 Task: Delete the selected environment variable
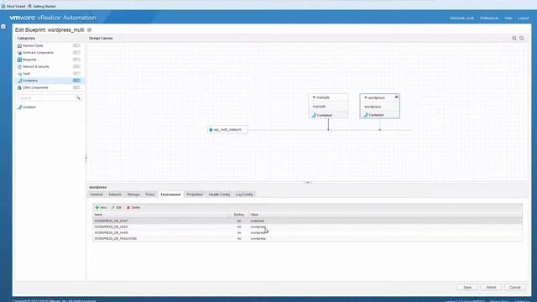point(133,207)
